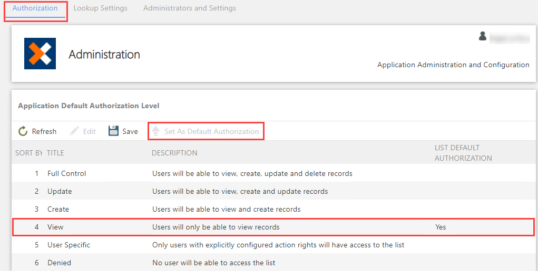Select the Create authorization level
538x271 pixels.
[58, 209]
